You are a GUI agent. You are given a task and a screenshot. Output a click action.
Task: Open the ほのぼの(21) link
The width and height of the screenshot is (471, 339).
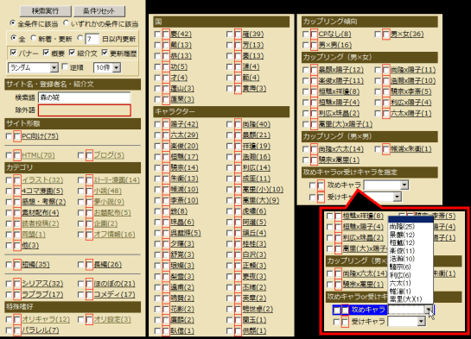pyautogui.click(x=114, y=284)
